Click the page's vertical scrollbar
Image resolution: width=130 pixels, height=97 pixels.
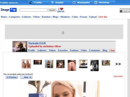[129, 58]
